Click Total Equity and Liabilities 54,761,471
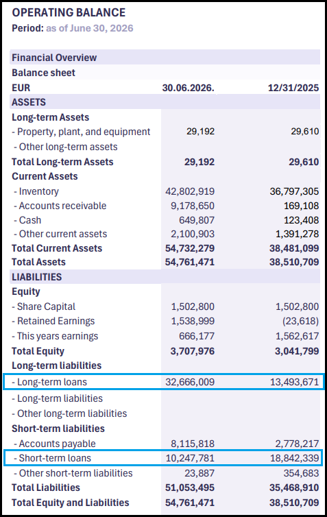 [190, 503]
